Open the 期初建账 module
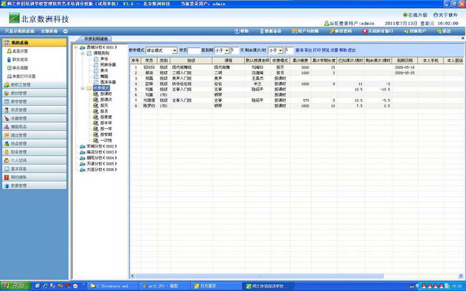This screenshot has height=291, width=466. (35, 177)
